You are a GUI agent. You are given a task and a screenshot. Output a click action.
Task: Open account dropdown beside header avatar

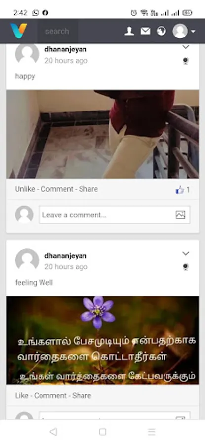click(193, 31)
